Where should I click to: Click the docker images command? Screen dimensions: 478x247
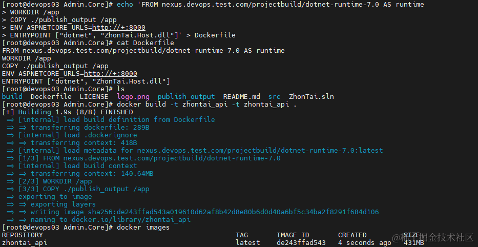pos(143,227)
